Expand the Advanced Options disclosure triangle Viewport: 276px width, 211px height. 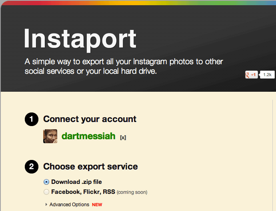pyautogui.click(x=46, y=205)
